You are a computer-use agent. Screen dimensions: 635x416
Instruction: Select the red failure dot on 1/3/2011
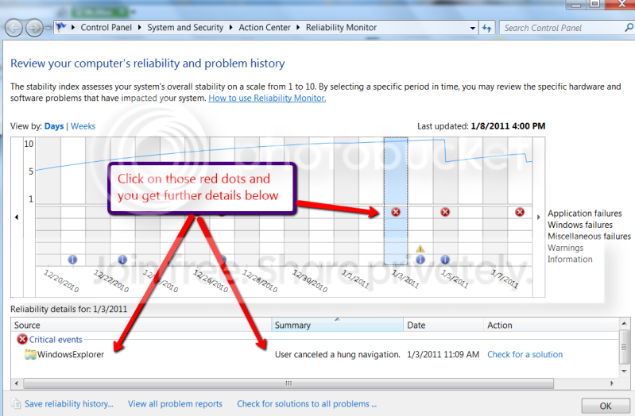(x=396, y=212)
